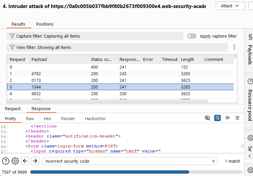Click the attack progress bar
Image resolution: width=253 pixels, height=176 pixels.
click(136, 172)
